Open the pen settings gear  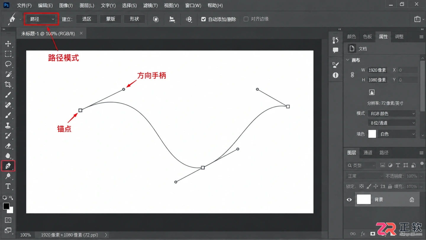[189, 19]
